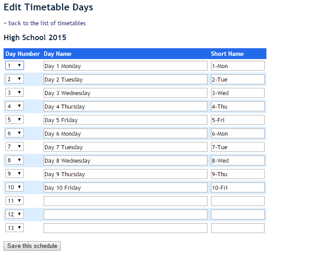Image resolution: width=333 pixels, height=256 pixels.
Task: Click the empty Short Name field for row 12
Action: tap(238, 215)
